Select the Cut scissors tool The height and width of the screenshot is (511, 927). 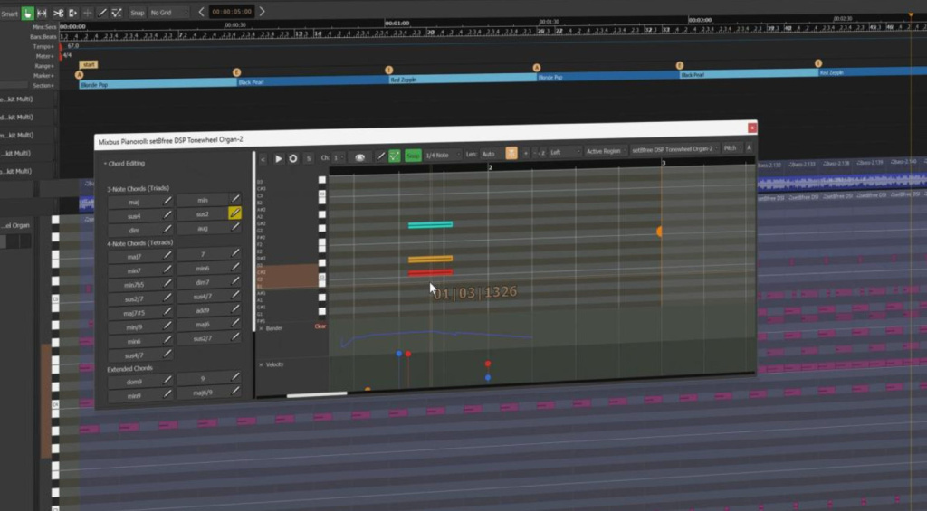click(58, 13)
